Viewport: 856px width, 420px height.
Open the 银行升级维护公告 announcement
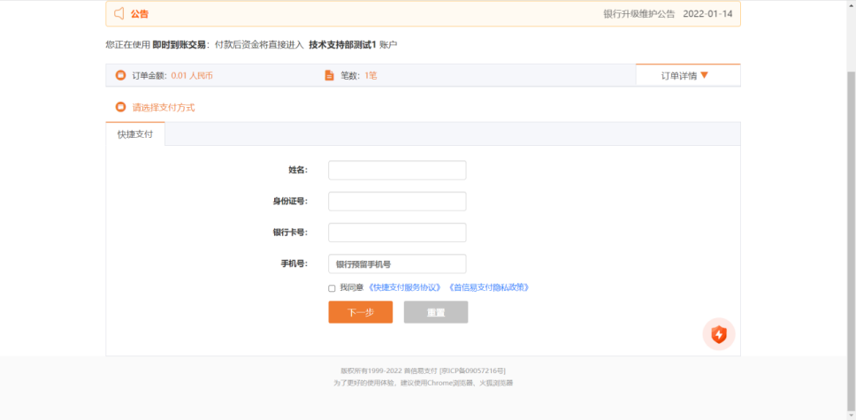639,14
